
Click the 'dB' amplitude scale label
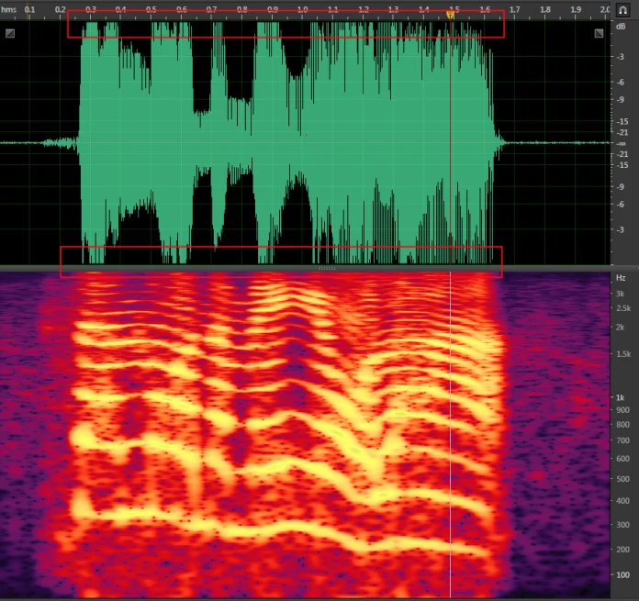click(x=621, y=27)
